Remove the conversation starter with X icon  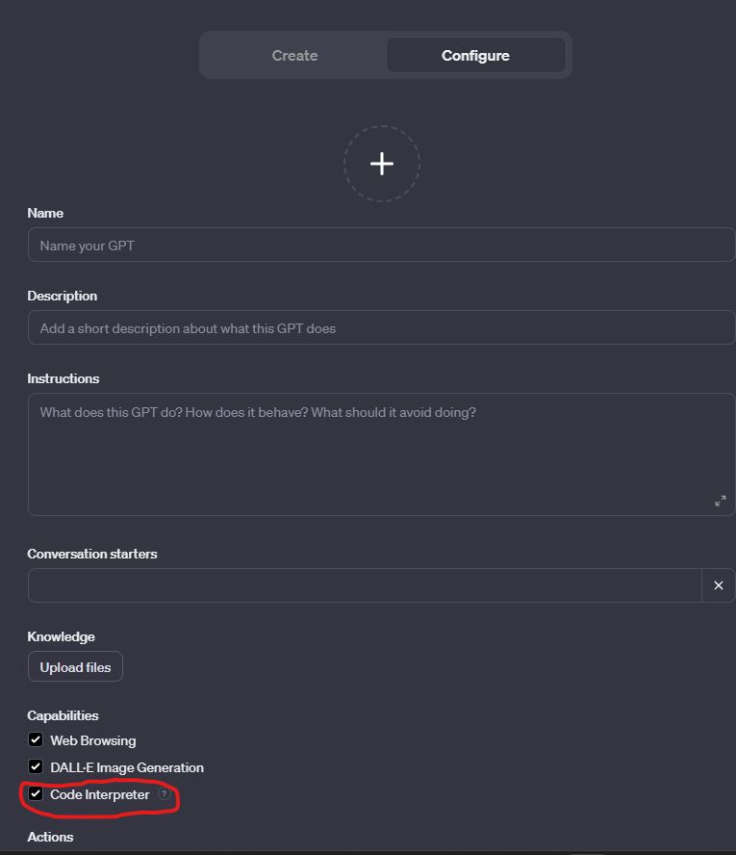719,585
